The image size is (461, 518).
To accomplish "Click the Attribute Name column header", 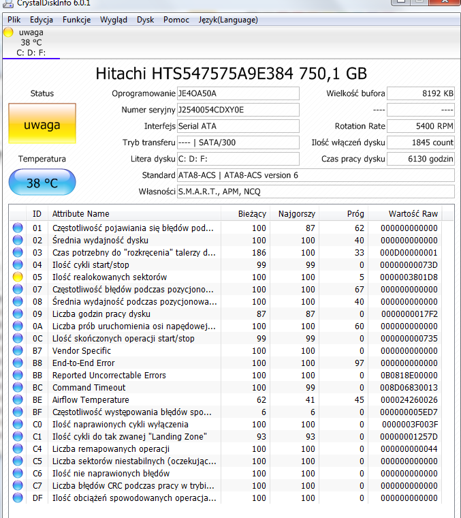I will 134,214.
